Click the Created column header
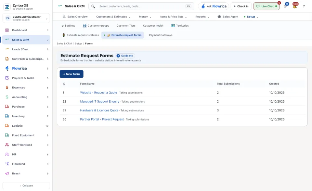 click(274, 84)
